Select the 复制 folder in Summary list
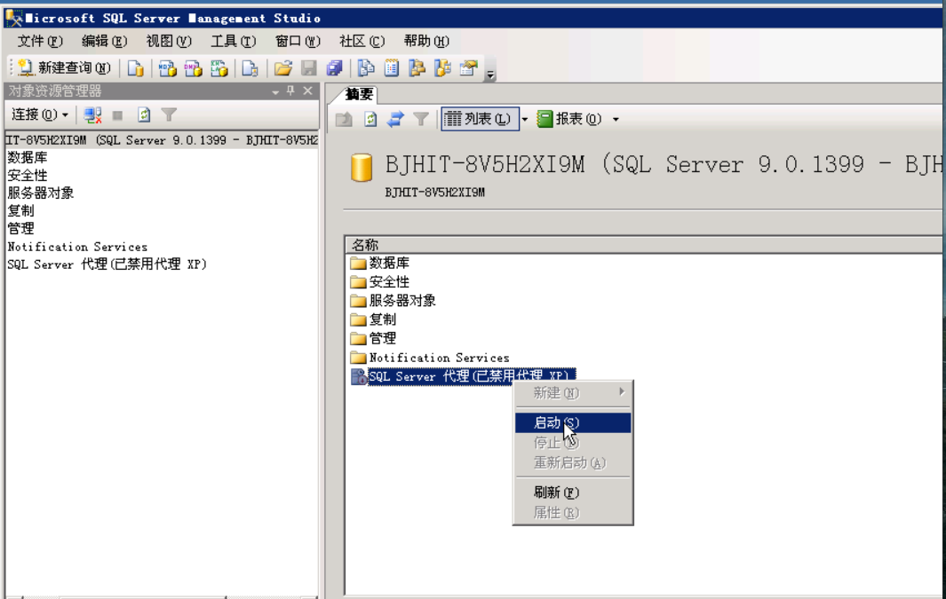Screen dimensions: 946x599 click(373, 319)
